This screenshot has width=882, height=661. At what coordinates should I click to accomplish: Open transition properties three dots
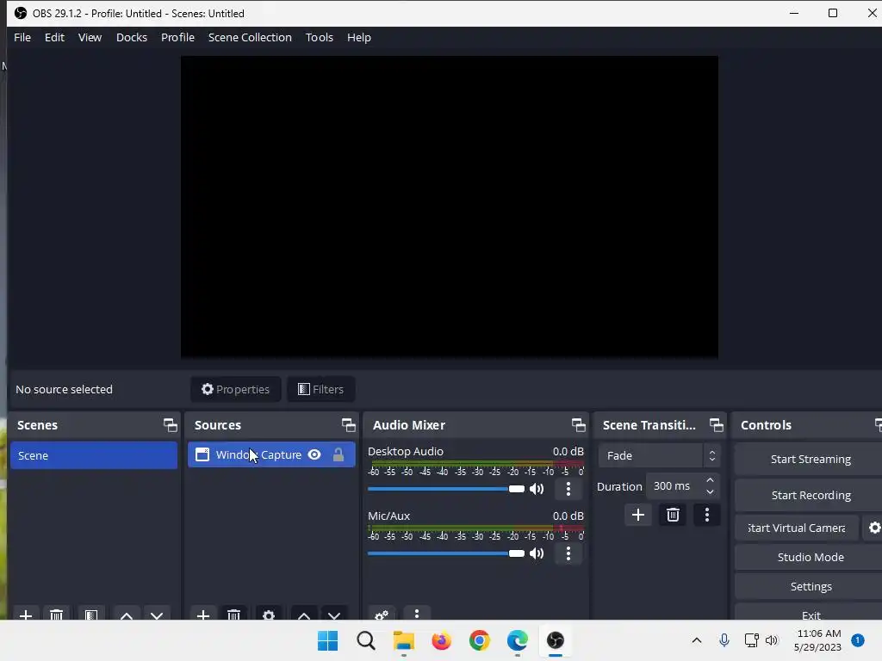[707, 515]
